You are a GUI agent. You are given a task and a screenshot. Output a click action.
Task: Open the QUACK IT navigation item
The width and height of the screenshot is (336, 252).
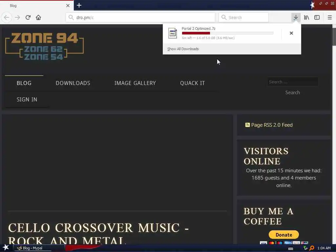click(192, 83)
